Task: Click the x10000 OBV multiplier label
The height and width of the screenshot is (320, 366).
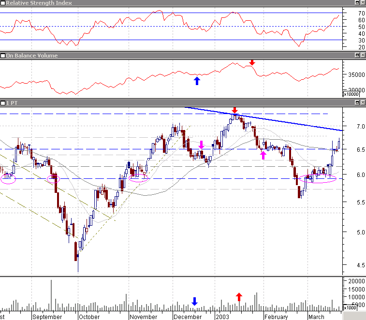Action: click(x=351, y=94)
